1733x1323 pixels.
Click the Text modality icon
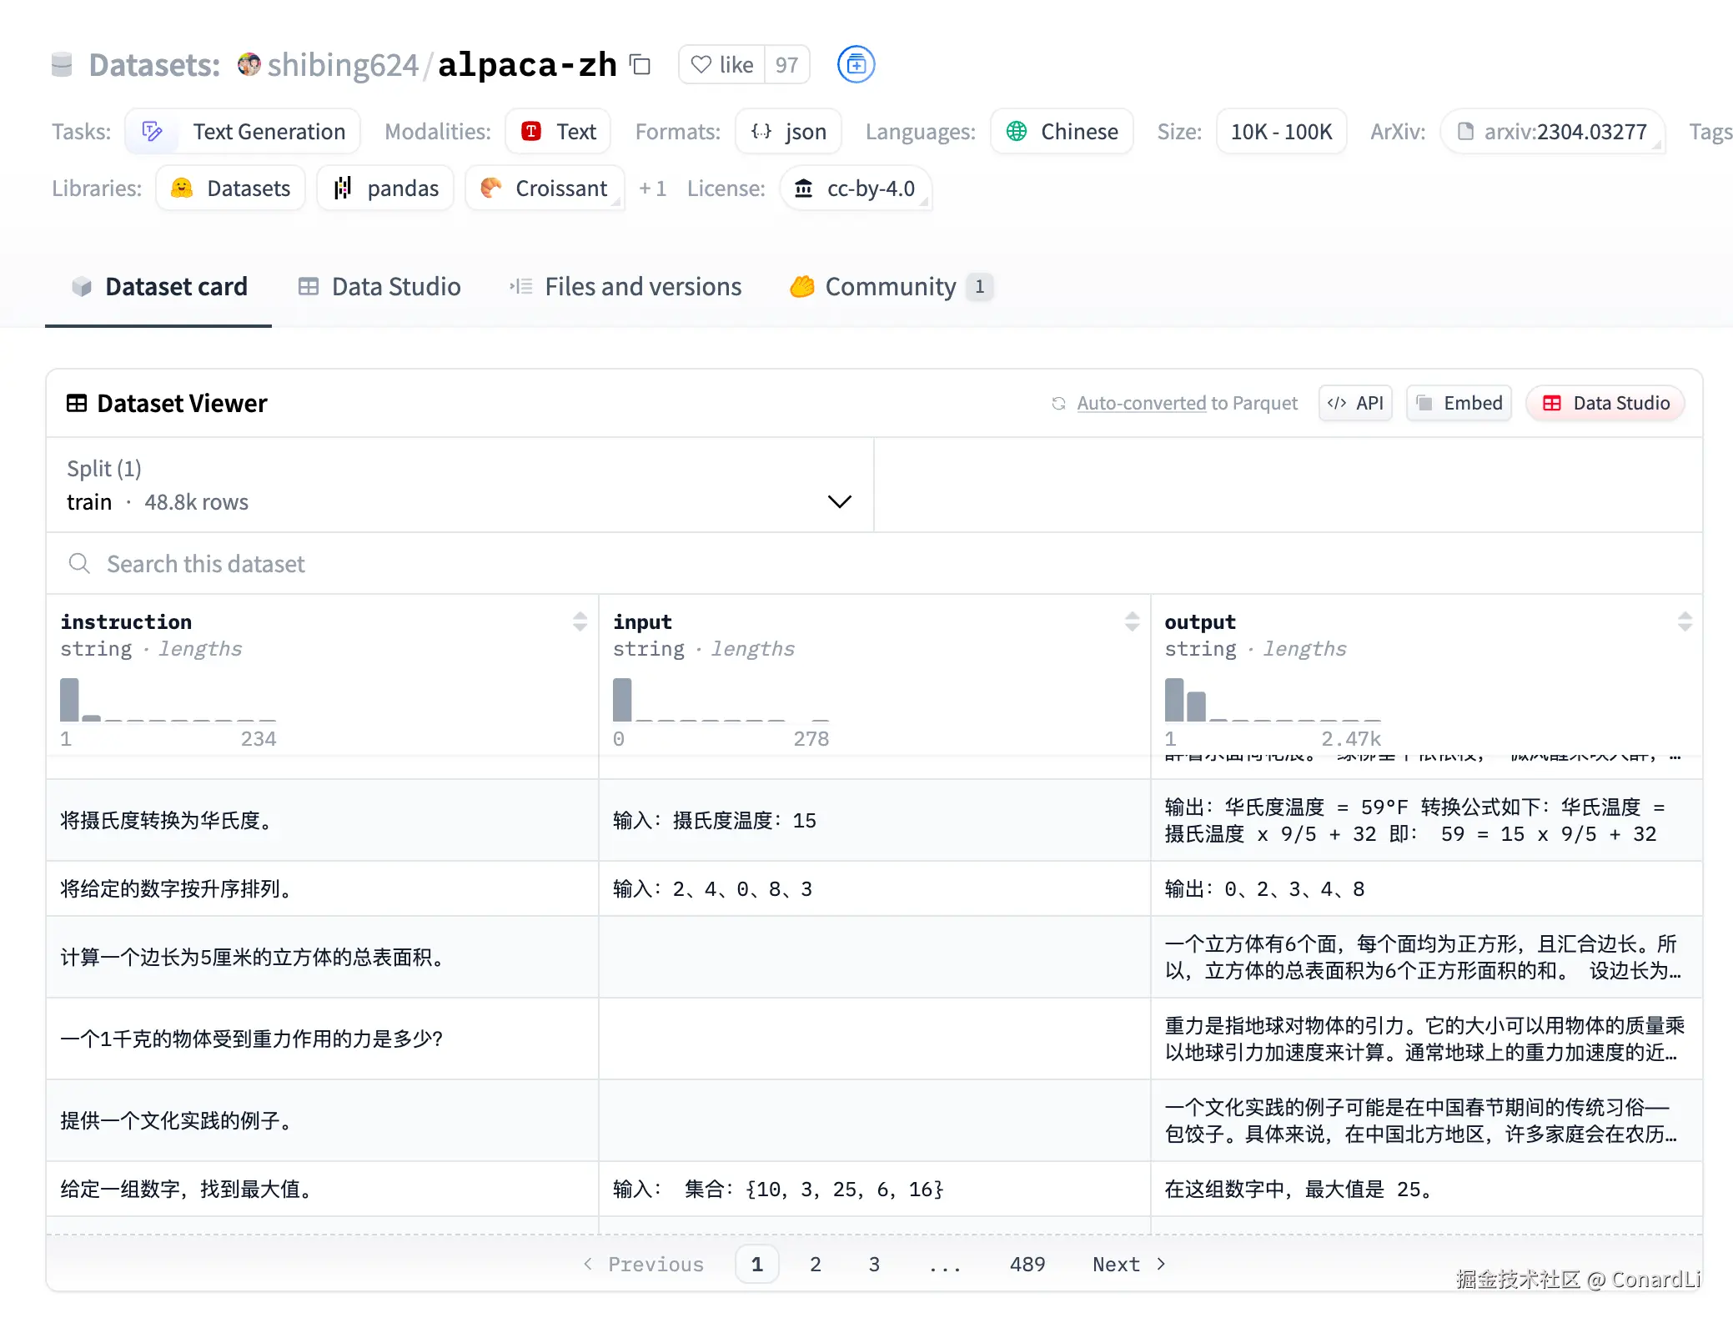[x=531, y=131]
